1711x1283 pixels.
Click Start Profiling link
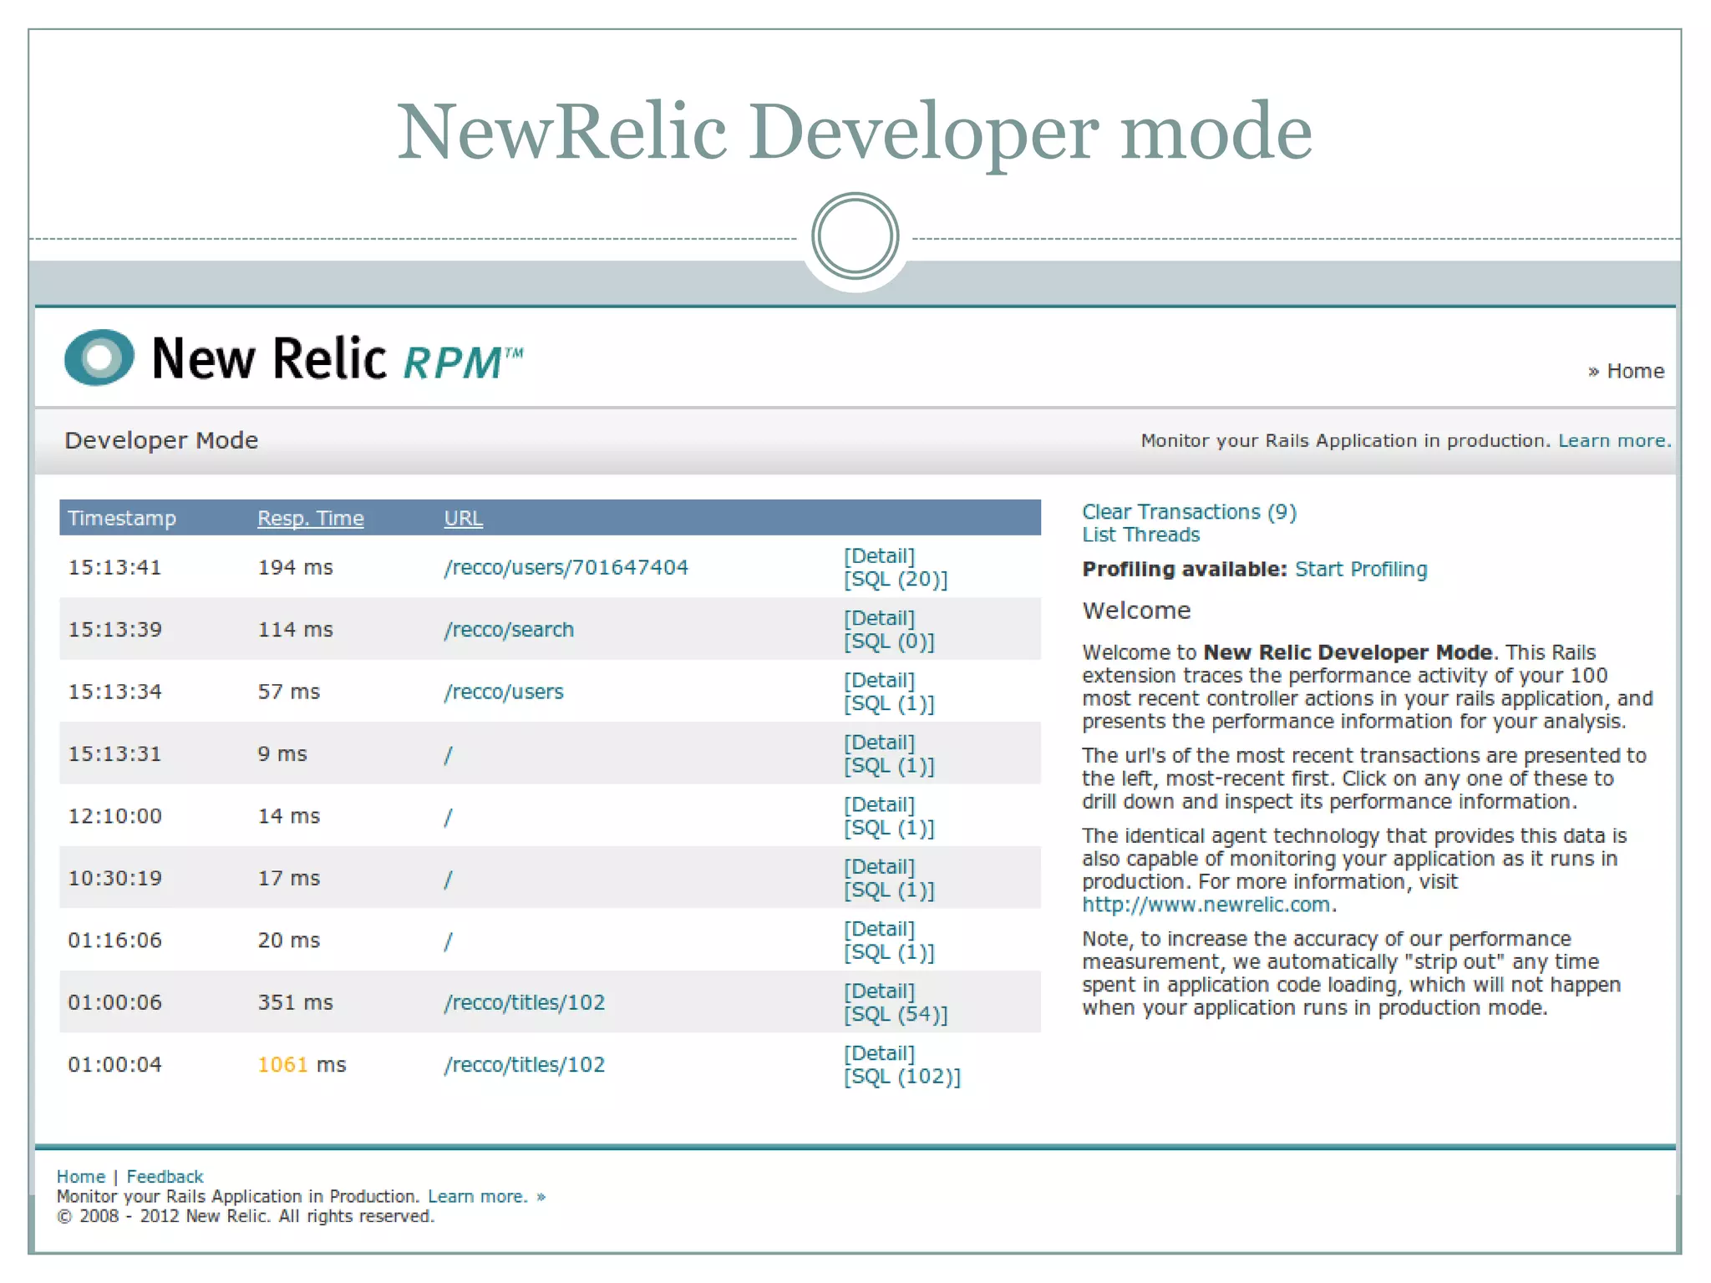click(1361, 569)
